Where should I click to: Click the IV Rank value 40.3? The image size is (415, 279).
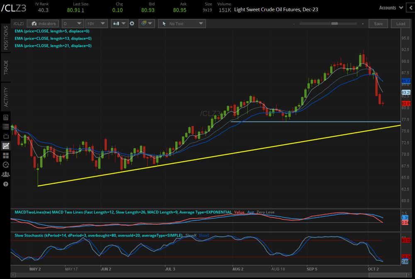click(x=43, y=10)
